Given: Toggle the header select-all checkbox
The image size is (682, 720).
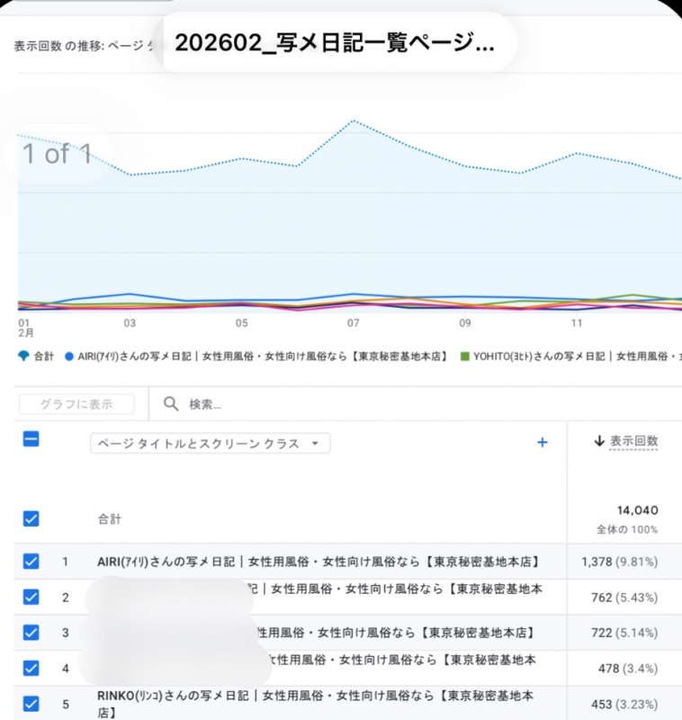Looking at the screenshot, I should click(31, 439).
